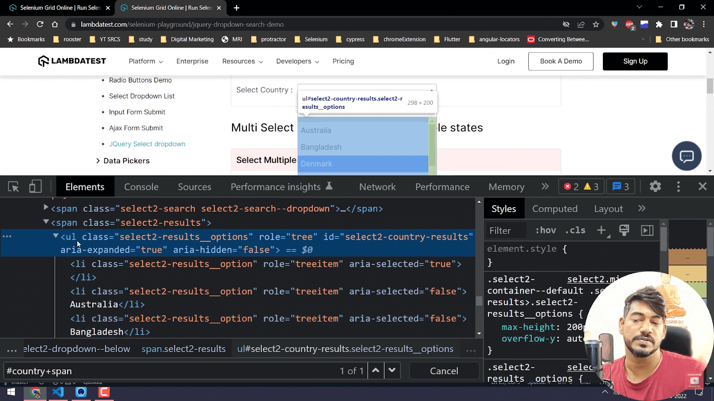
Task: Open Visual Studio Code from taskbar
Action: [x=58, y=392]
